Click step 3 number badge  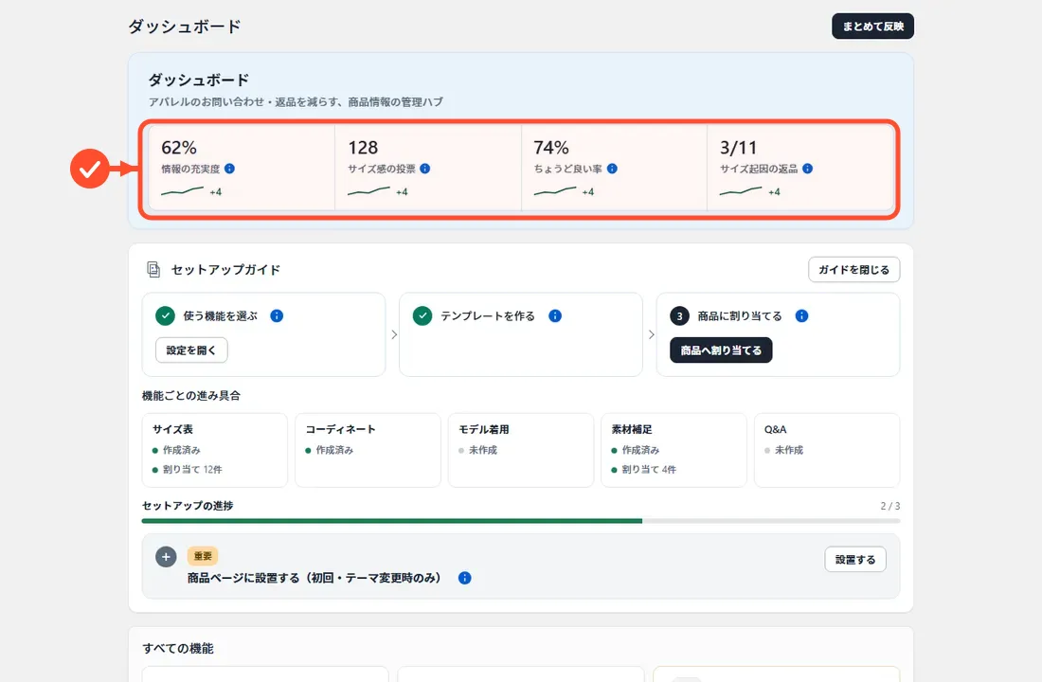click(x=679, y=315)
